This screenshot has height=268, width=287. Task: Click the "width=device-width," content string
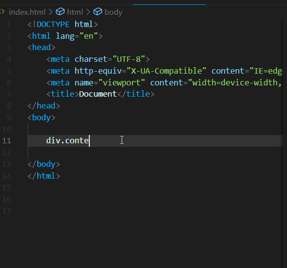[x=235, y=83]
